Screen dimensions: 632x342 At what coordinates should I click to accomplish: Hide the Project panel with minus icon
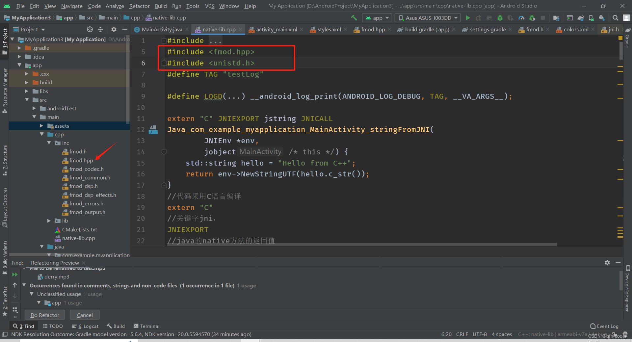[x=124, y=29]
